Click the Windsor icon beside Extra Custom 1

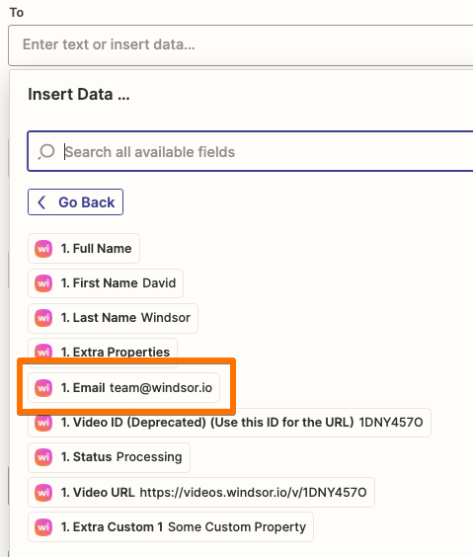(43, 526)
